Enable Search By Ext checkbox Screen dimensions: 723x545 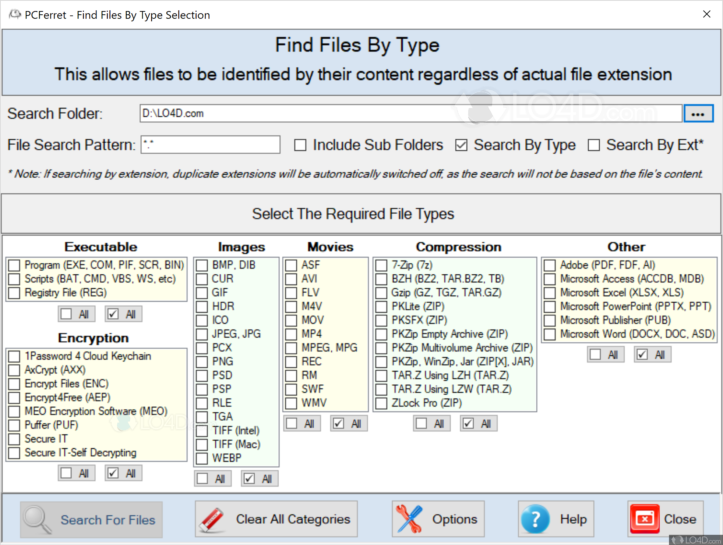pyautogui.click(x=594, y=145)
